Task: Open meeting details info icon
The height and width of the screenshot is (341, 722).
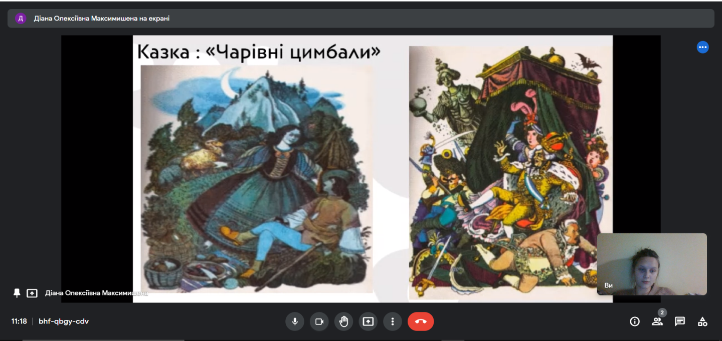Action: (x=635, y=321)
